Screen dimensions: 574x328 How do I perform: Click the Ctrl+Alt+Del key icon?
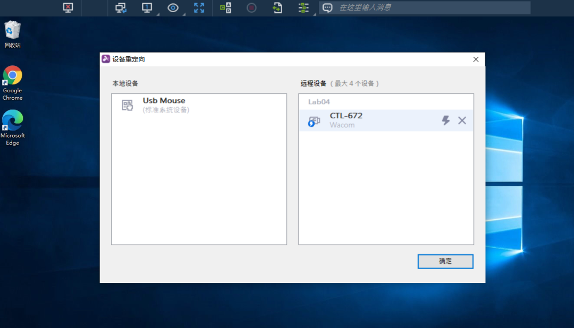click(225, 7)
